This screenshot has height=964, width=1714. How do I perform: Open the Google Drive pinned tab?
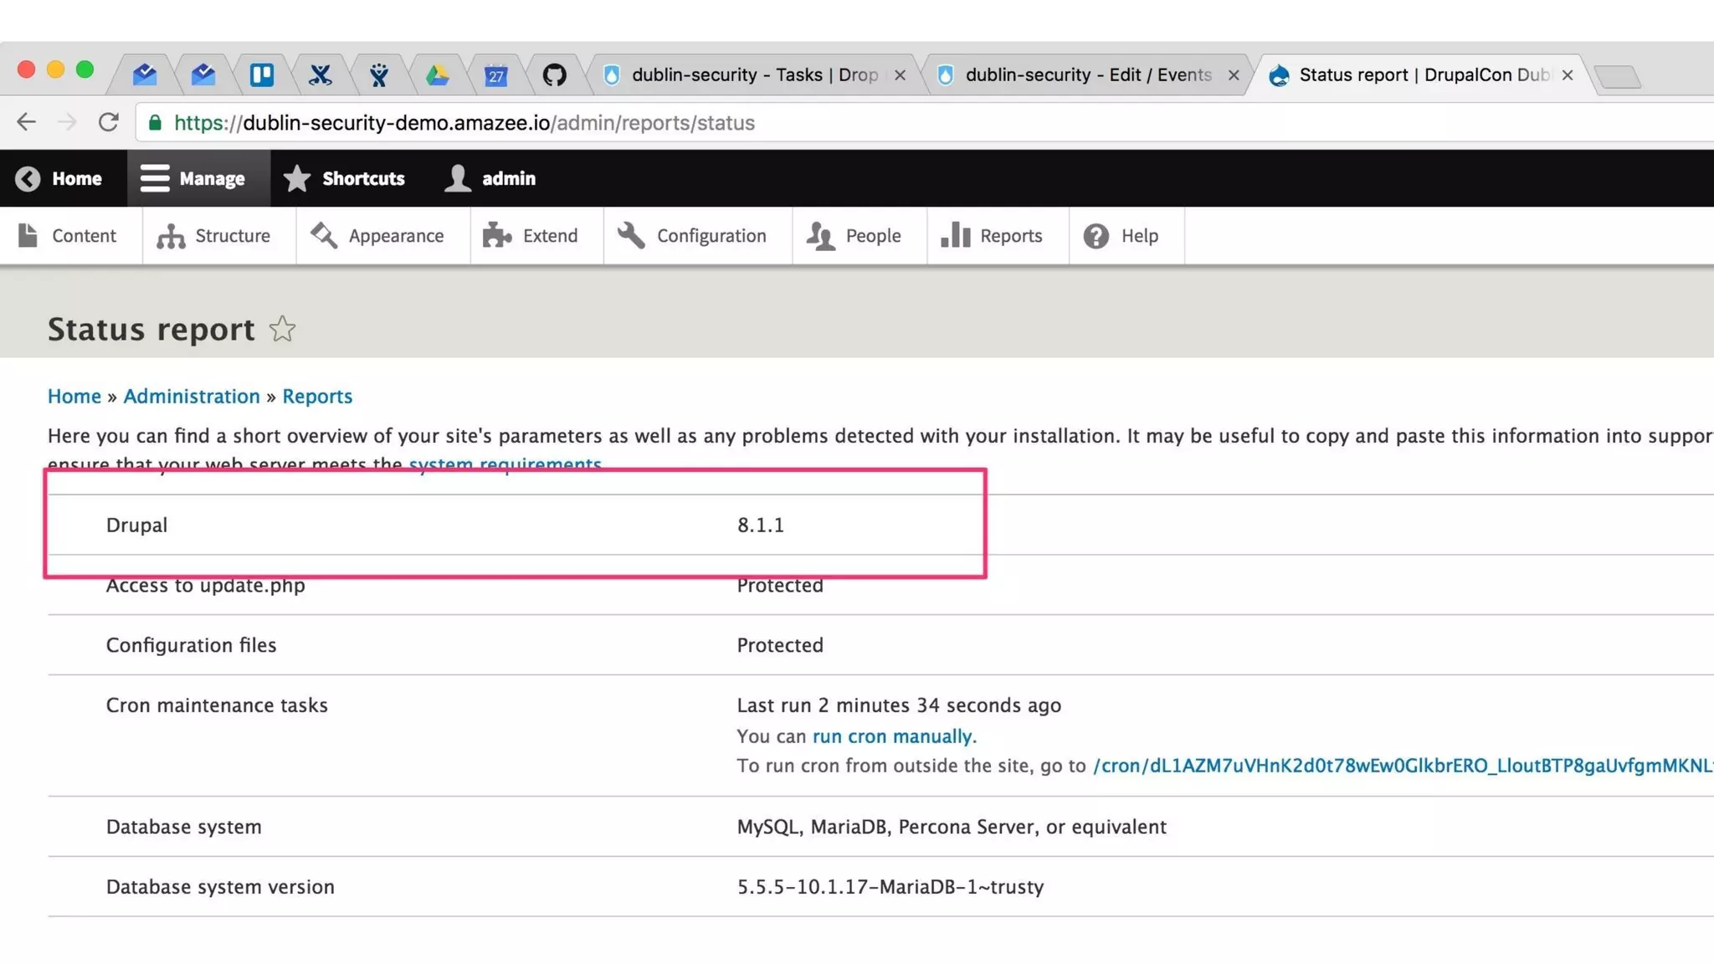[437, 75]
